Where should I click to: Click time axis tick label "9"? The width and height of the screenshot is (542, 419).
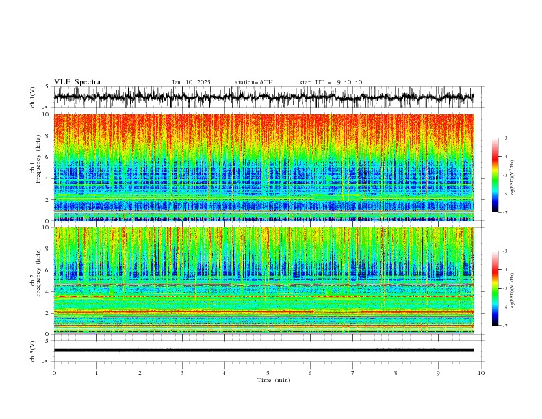pos(438,373)
